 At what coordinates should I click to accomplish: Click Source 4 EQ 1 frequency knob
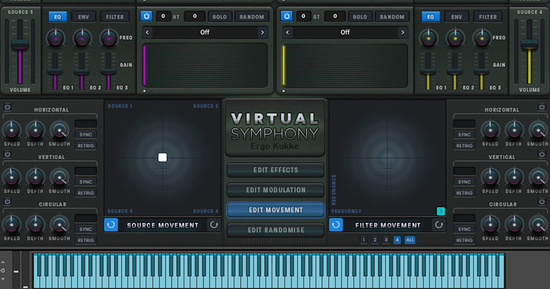428,38
